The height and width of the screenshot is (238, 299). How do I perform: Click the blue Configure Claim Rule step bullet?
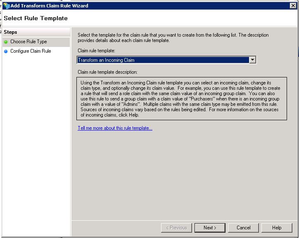pos(6,51)
